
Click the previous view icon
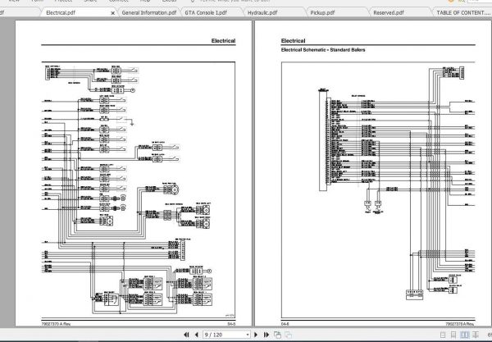pos(277,335)
